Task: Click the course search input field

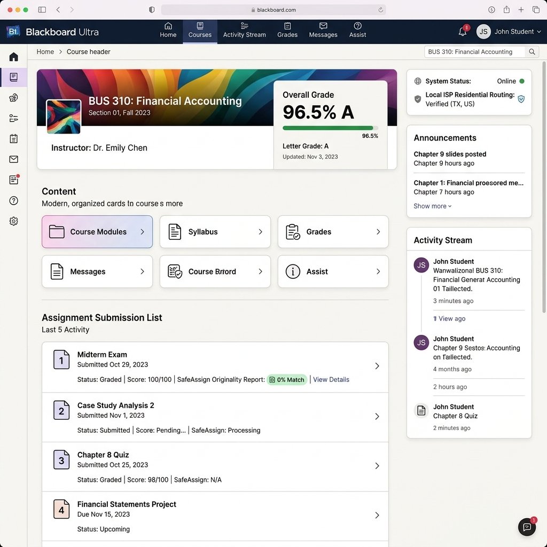Action: point(474,52)
